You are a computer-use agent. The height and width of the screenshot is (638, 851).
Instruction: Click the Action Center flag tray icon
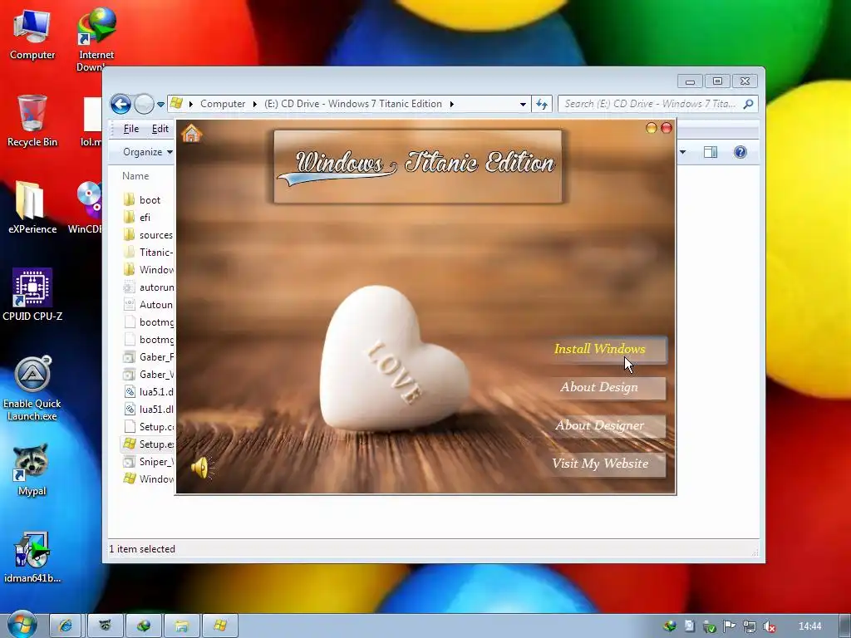click(730, 626)
